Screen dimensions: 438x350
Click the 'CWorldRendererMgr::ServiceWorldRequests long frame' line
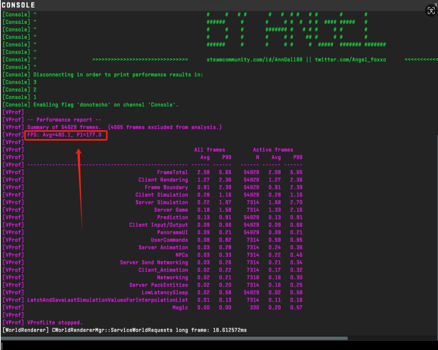point(149,330)
